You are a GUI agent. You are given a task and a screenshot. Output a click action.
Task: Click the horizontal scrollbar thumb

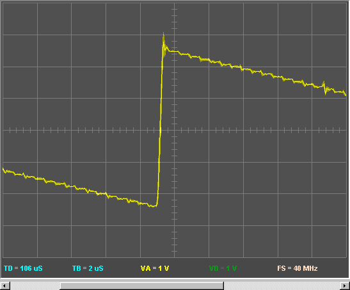point(142,286)
